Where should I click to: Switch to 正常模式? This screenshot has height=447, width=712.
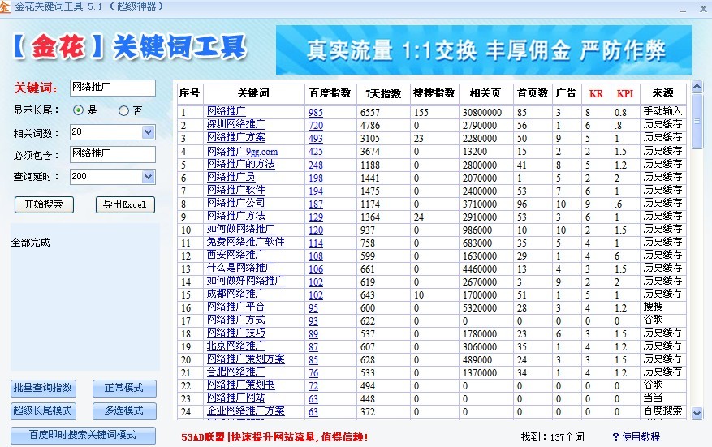coord(118,388)
